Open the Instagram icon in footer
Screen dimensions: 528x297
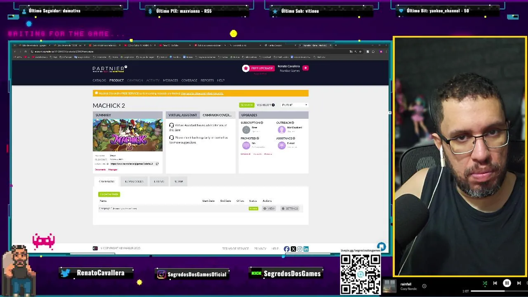[x=300, y=249]
